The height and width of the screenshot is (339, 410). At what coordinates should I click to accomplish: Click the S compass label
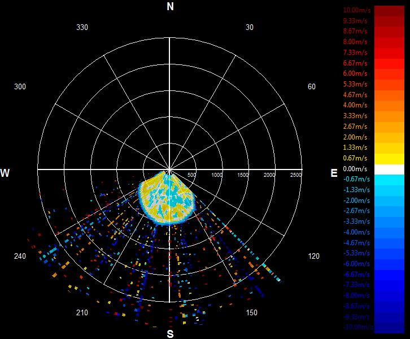coord(170,334)
